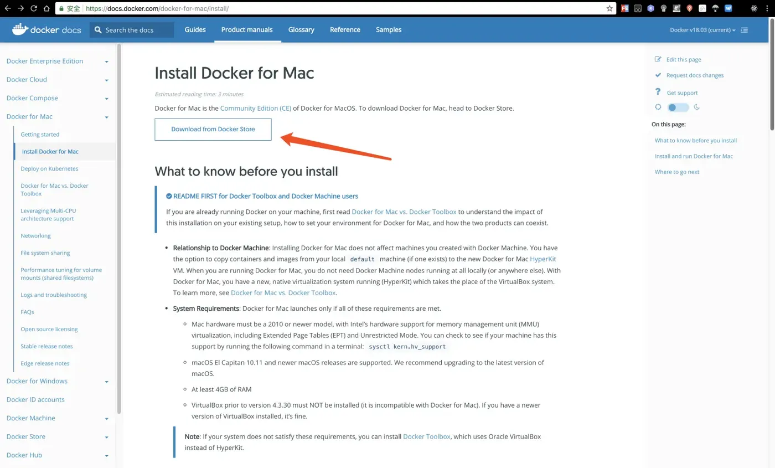Click the browser back arrow
Image resolution: width=775 pixels, height=468 pixels.
tap(7, 8)
